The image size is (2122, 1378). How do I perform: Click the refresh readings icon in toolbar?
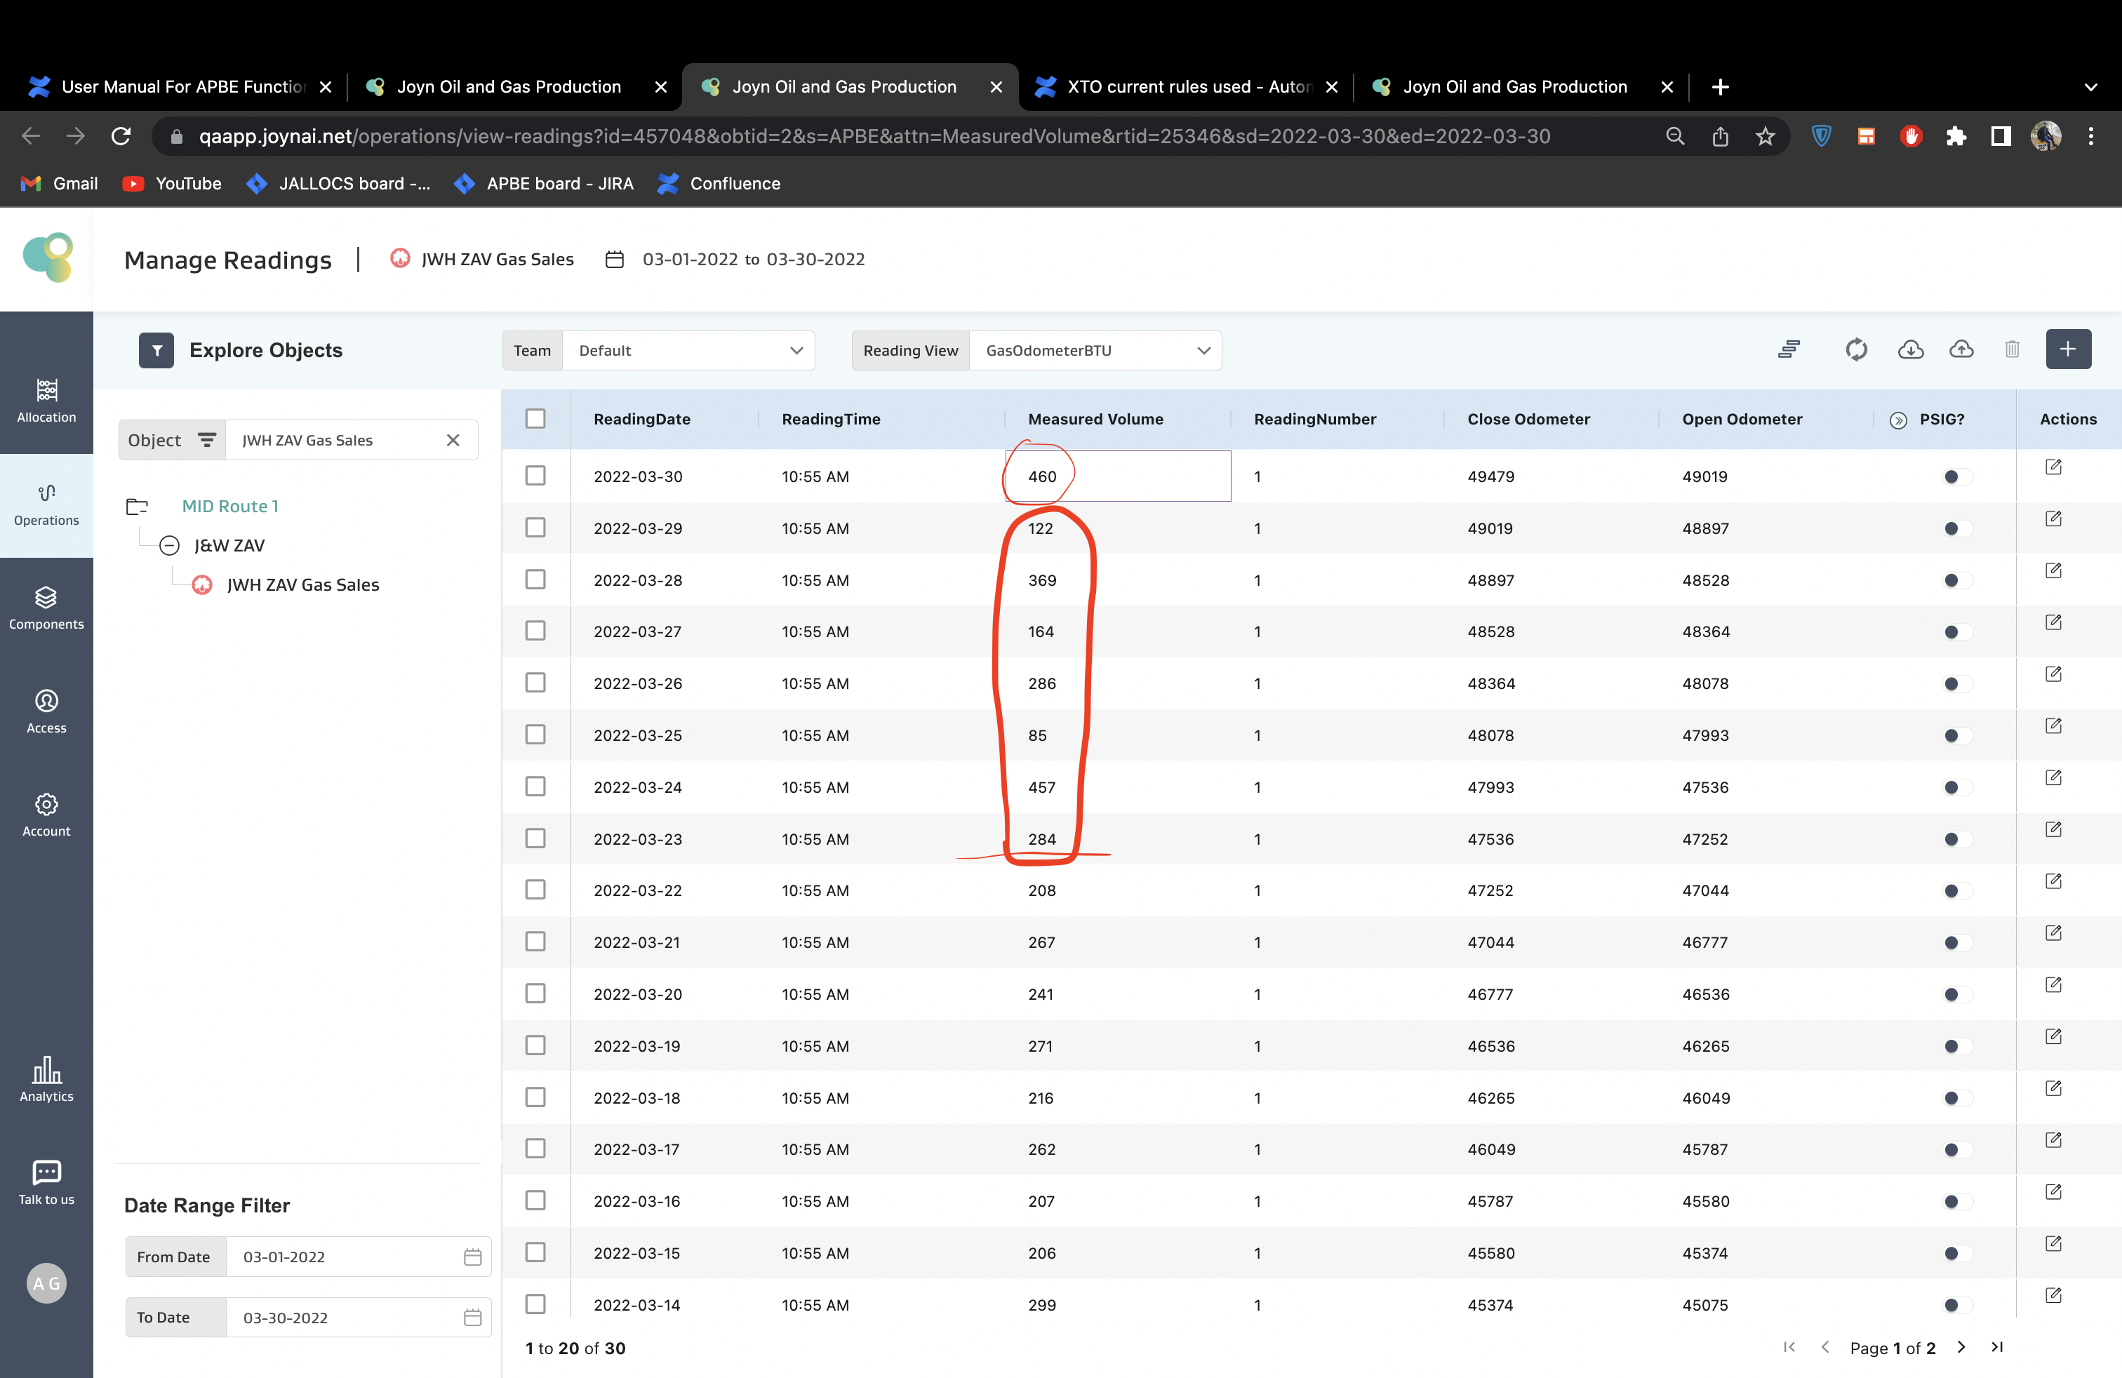click(x=1855, y=349)
